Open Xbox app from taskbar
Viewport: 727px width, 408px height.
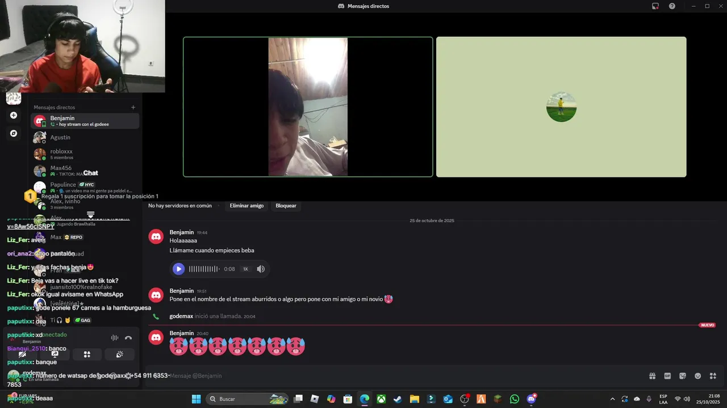tap(381, 399)
